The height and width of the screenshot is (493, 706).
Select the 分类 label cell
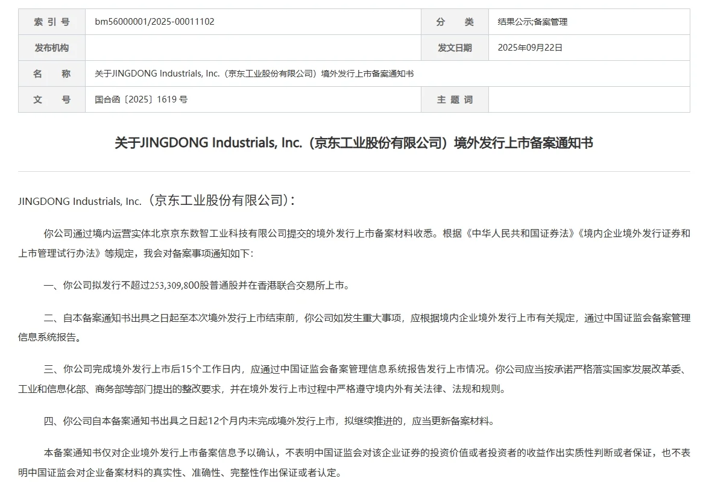(x=455, y=22)
